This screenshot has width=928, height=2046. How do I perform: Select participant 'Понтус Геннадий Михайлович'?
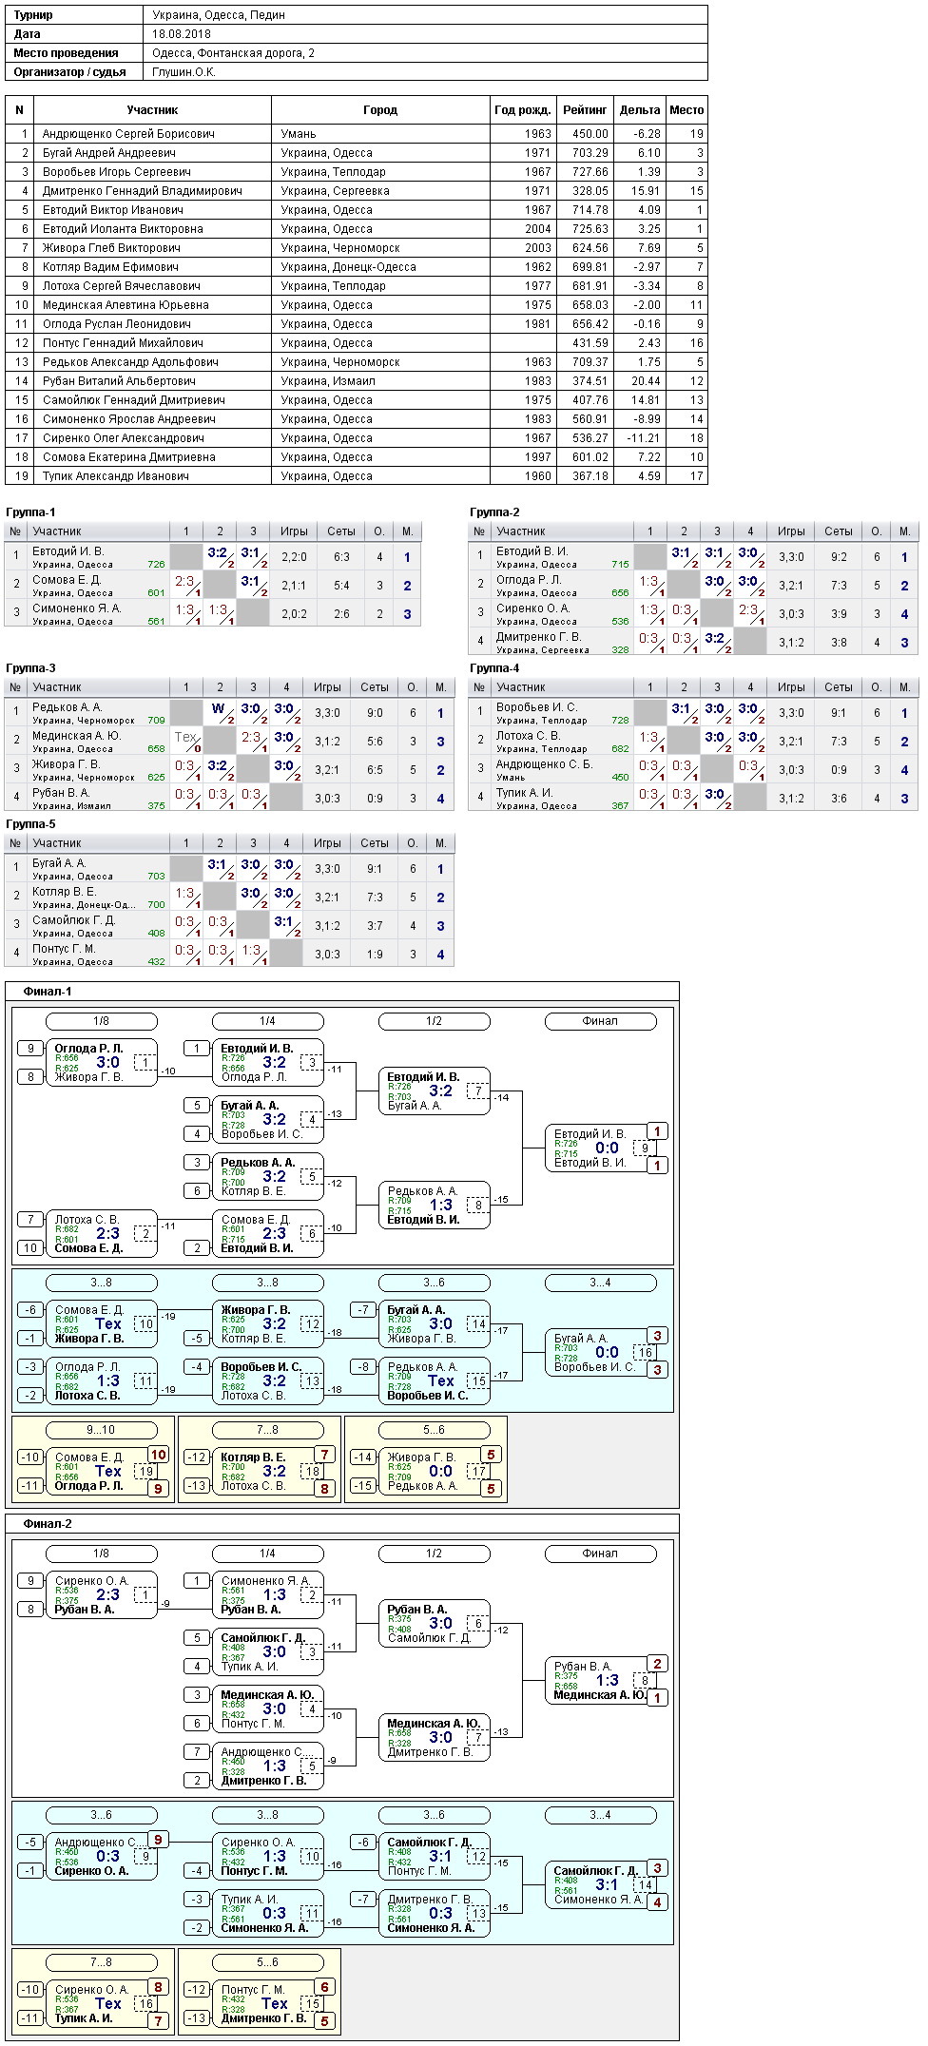[123, 343]
